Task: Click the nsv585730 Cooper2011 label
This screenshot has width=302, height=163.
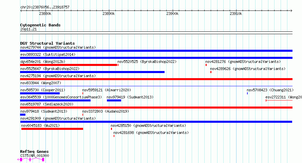Action: 43,90
